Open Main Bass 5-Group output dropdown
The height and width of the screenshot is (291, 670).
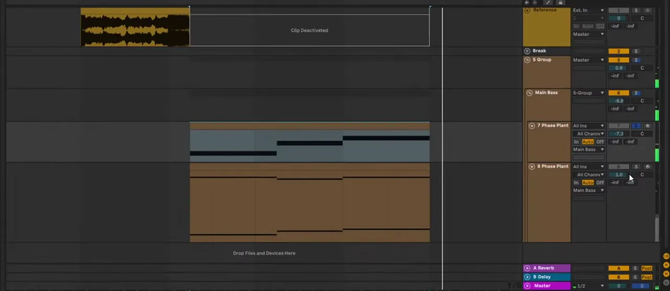tap(588, 93)
